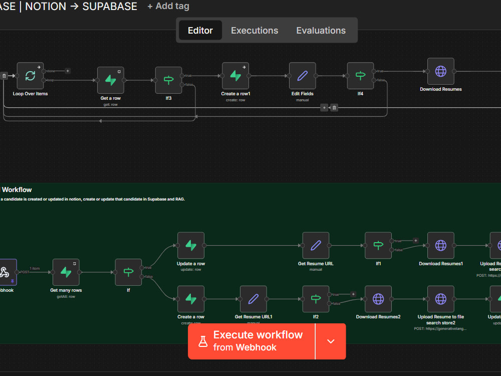Screen dimensions: 501x376
Task: Add node on Loop Over Items done output
Action: 68,71
